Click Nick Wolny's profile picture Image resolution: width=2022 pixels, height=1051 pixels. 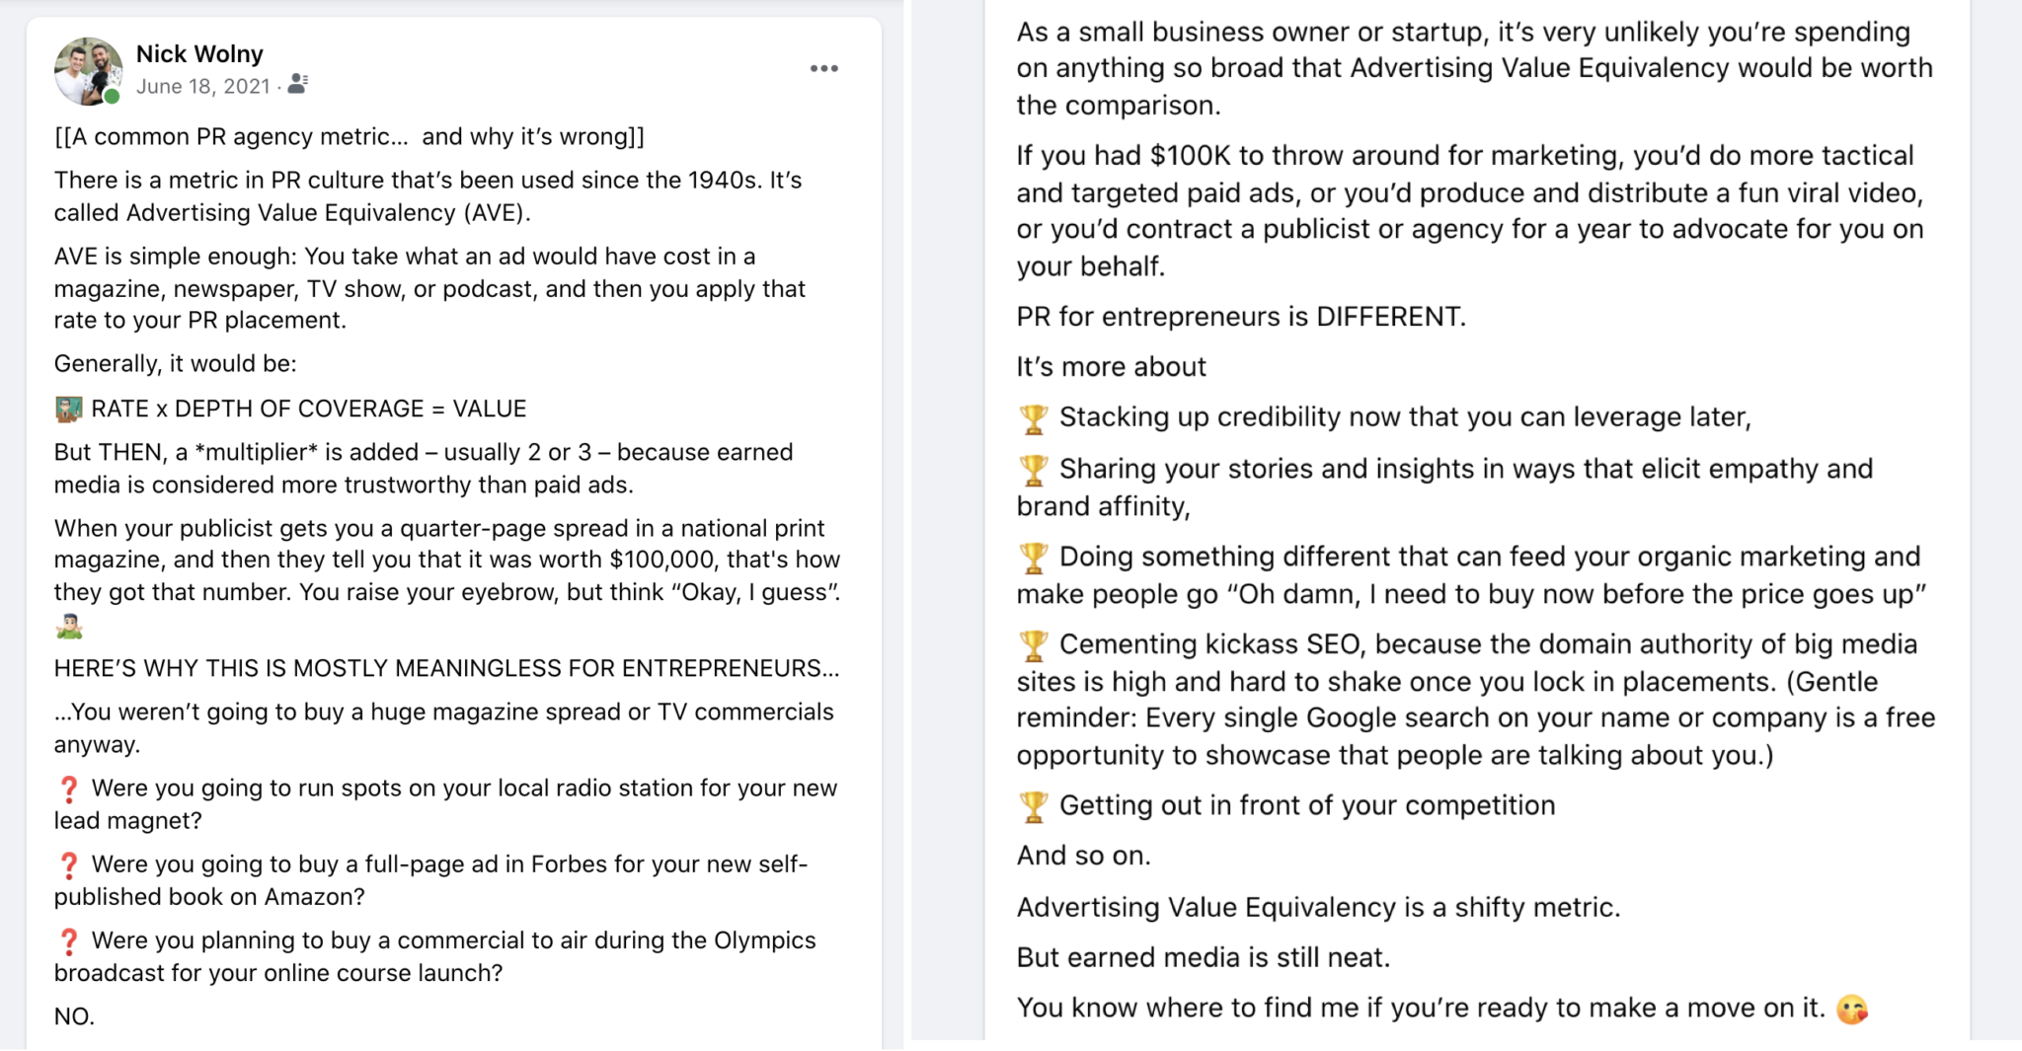88,71
